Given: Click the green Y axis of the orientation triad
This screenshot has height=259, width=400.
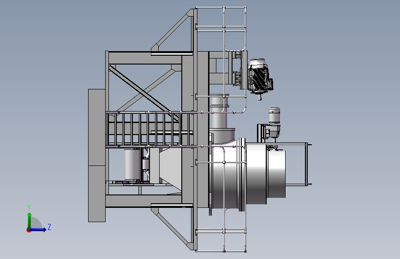Looking at the screenshot, I should point(29,220).
